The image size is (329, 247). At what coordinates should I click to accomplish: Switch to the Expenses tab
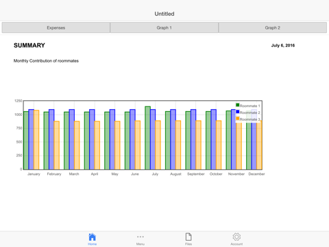(x=56, y=27)
